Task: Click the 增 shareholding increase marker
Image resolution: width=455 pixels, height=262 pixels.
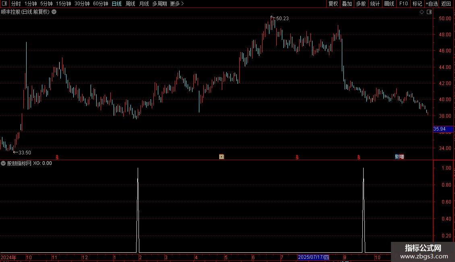Action: [x=402, y=157]
